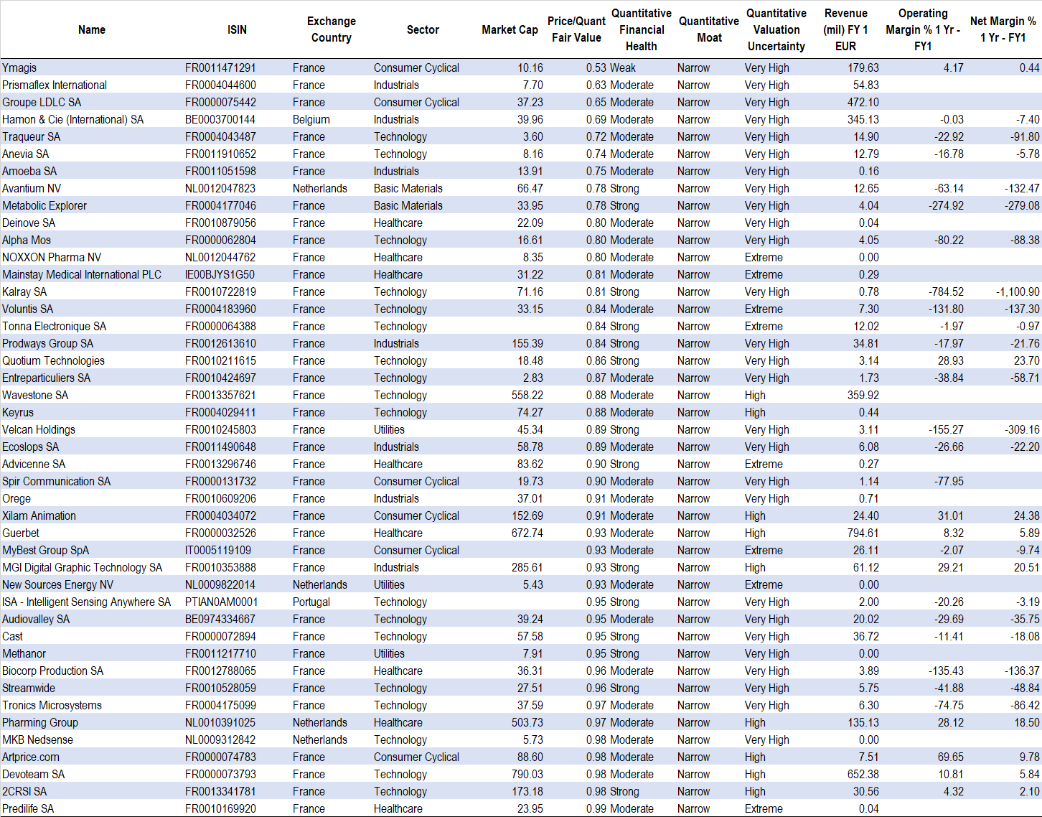Select the Weak financial health cell
The height and width of the screenshot is (817, 1042).
623,67
